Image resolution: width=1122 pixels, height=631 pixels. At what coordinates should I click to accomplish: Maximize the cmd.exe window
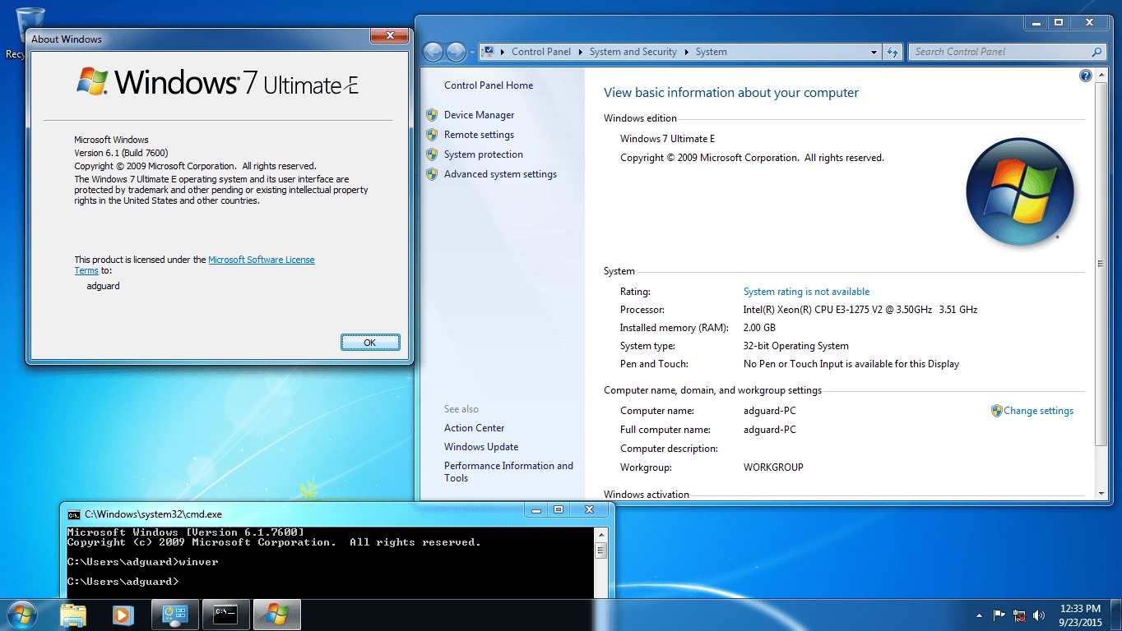coord(558,510)
